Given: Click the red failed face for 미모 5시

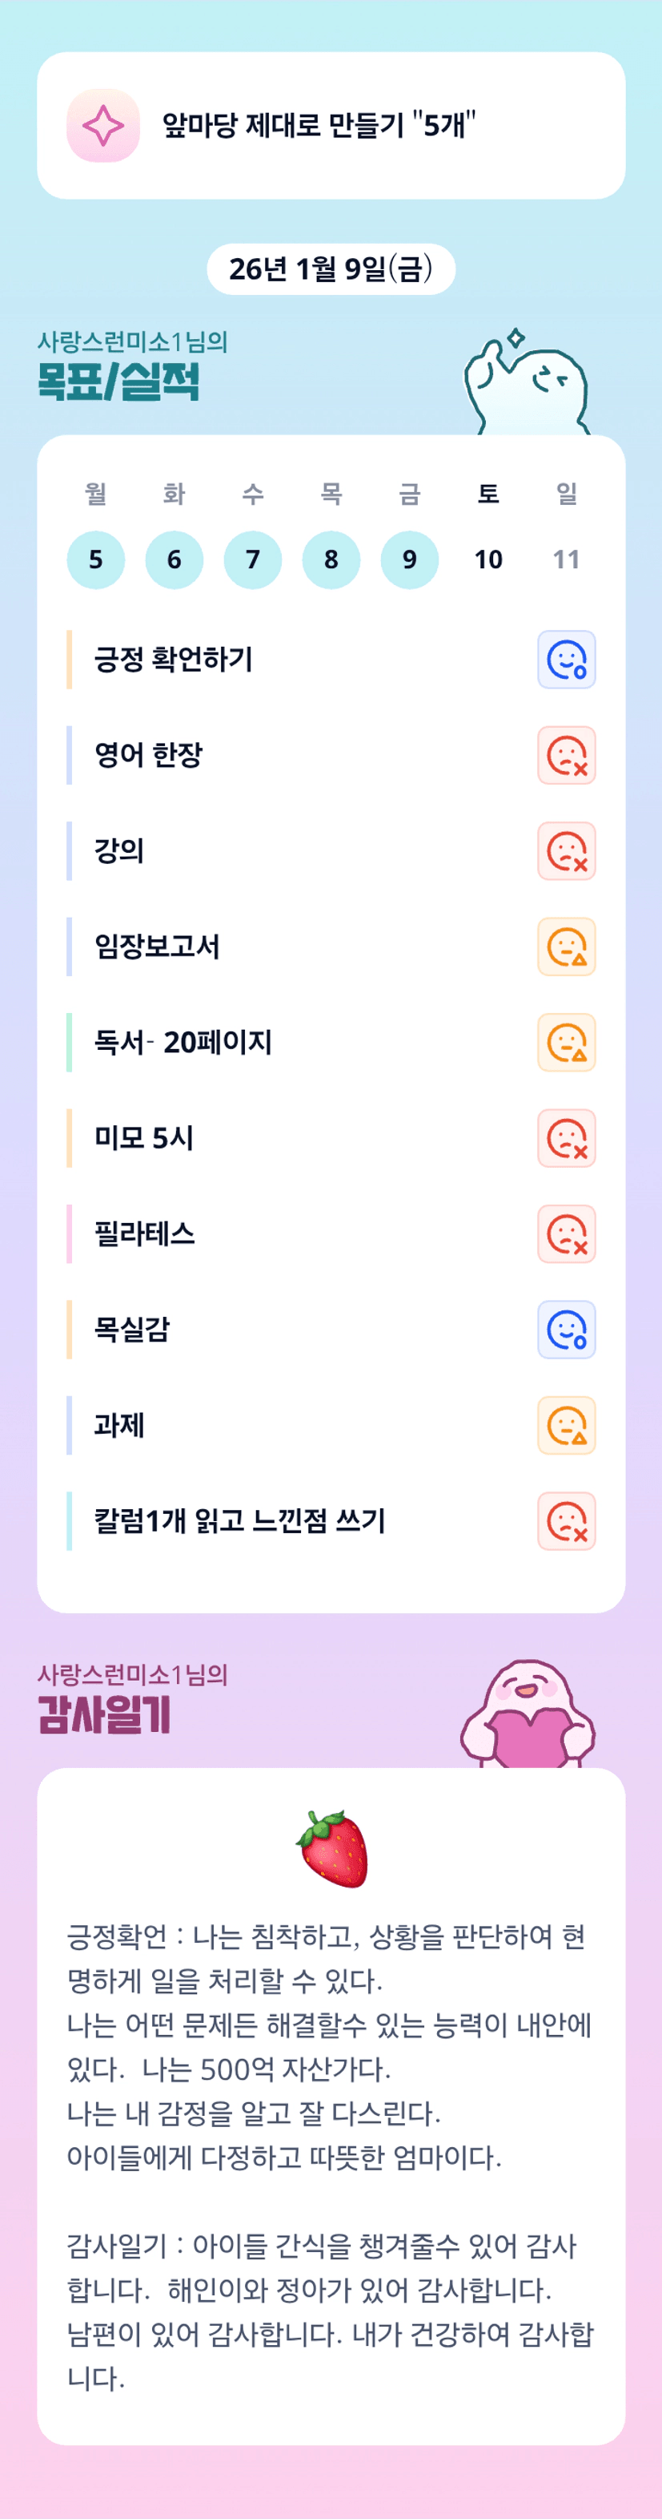Looking at the screenshot, I should (x=566, y=1139).
